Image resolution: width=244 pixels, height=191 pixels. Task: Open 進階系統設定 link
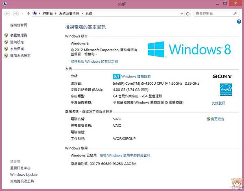pyautogui.click(x=20, y=56)
